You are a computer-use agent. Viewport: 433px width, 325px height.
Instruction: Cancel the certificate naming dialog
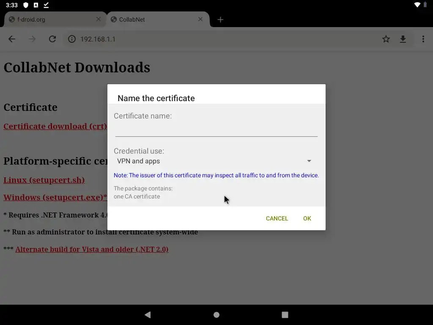tap(277, 218)
